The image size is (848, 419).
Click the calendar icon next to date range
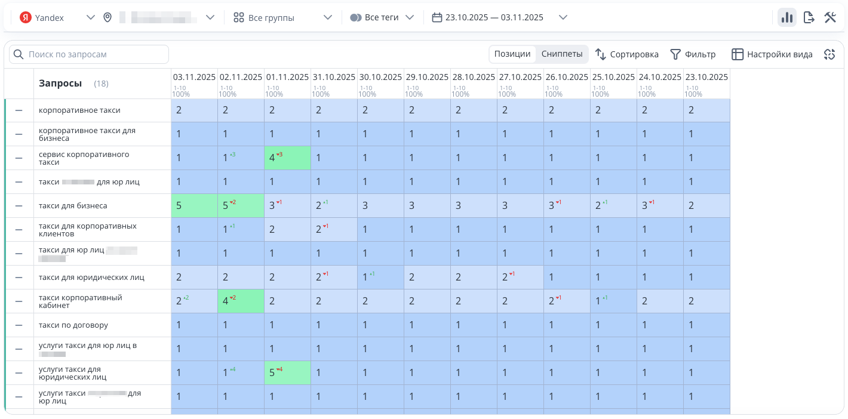pos(437,17)
